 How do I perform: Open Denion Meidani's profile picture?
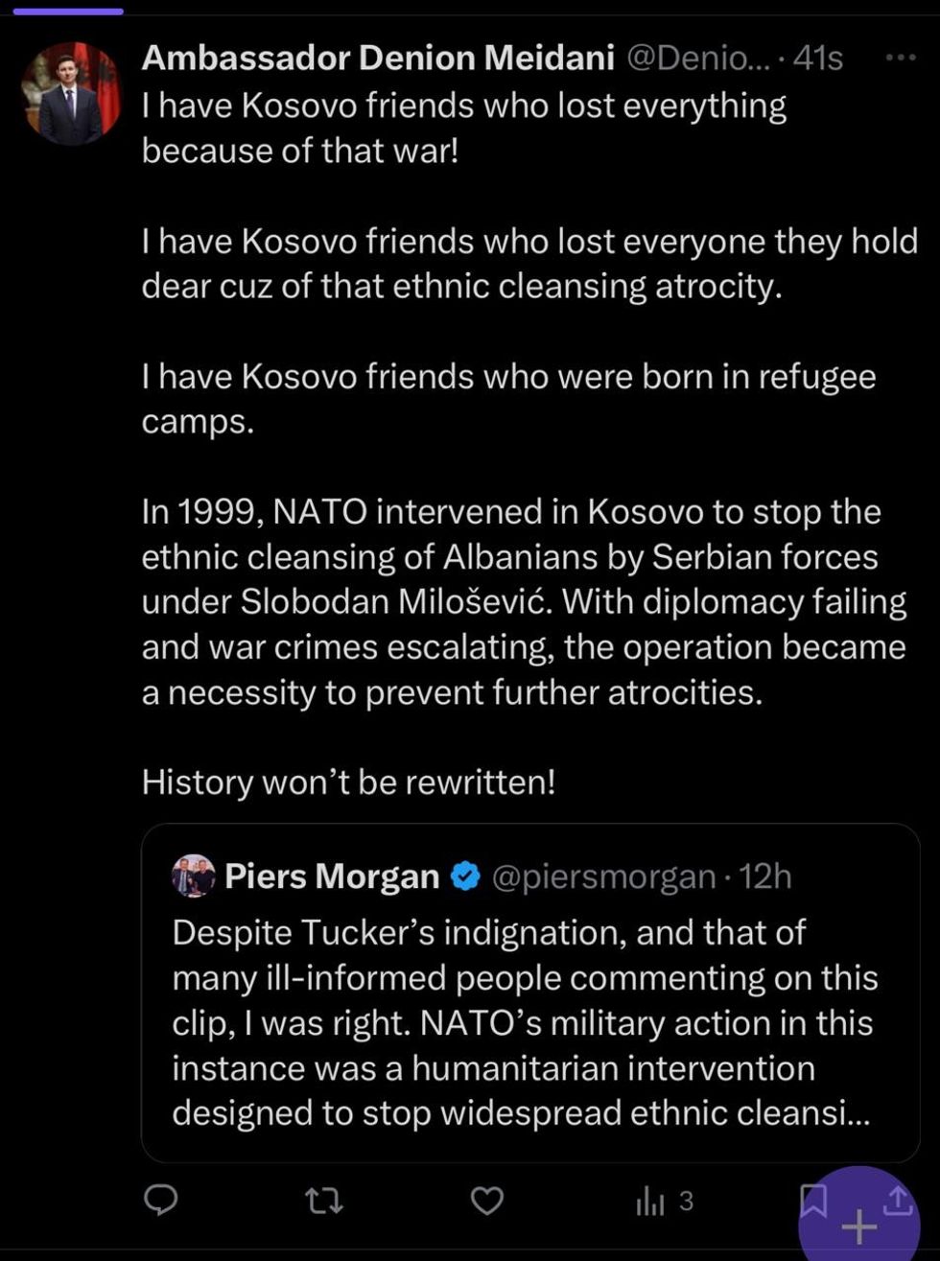71,93
